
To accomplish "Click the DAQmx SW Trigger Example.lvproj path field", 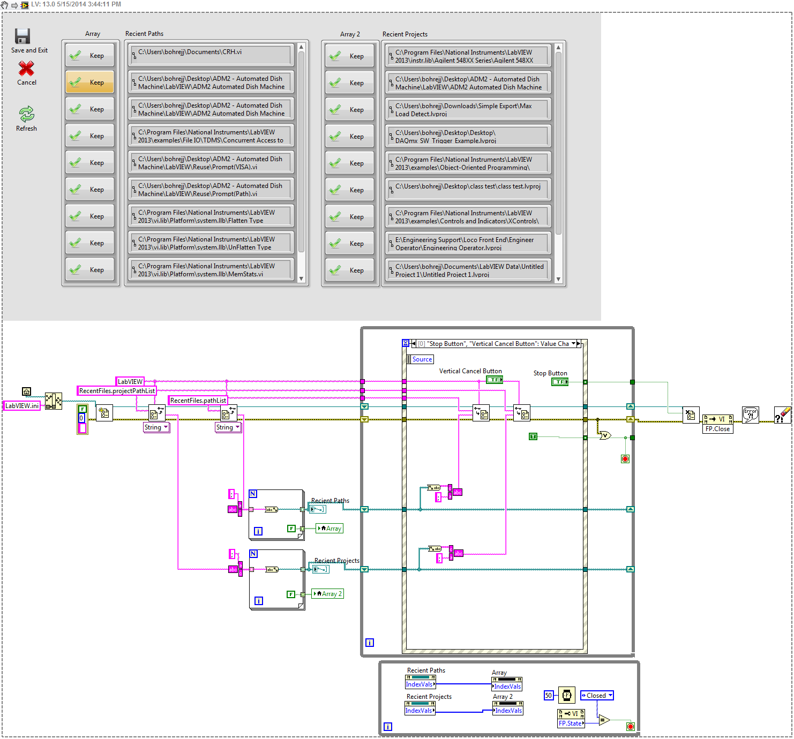I will tap(468, 136).
